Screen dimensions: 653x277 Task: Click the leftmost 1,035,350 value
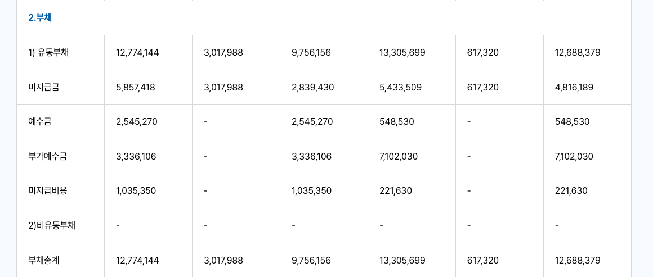(136, 190)
